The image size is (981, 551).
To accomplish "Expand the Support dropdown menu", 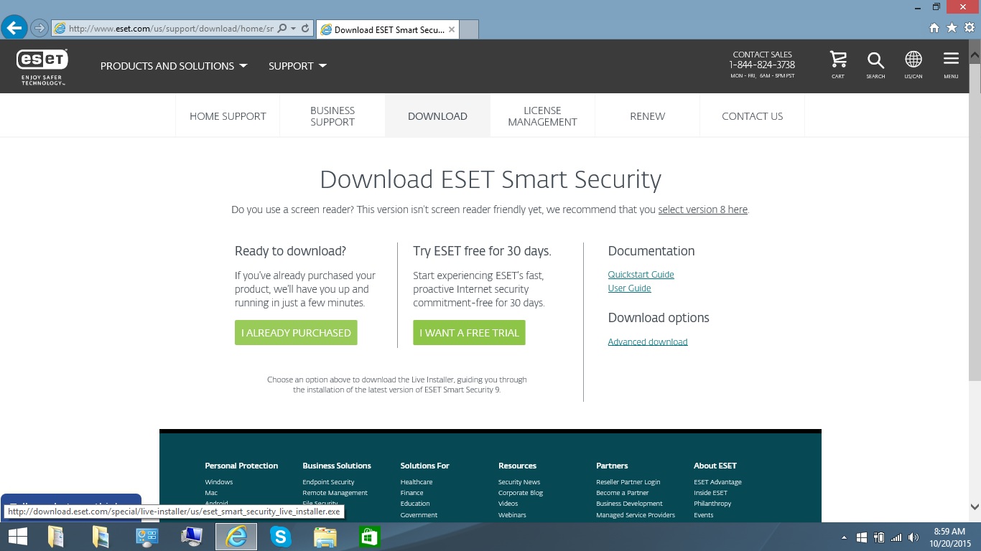I will click(297, 66).
